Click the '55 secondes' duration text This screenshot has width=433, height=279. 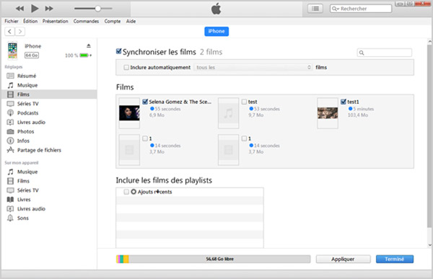pyautogui.click(x=167, y=109)
